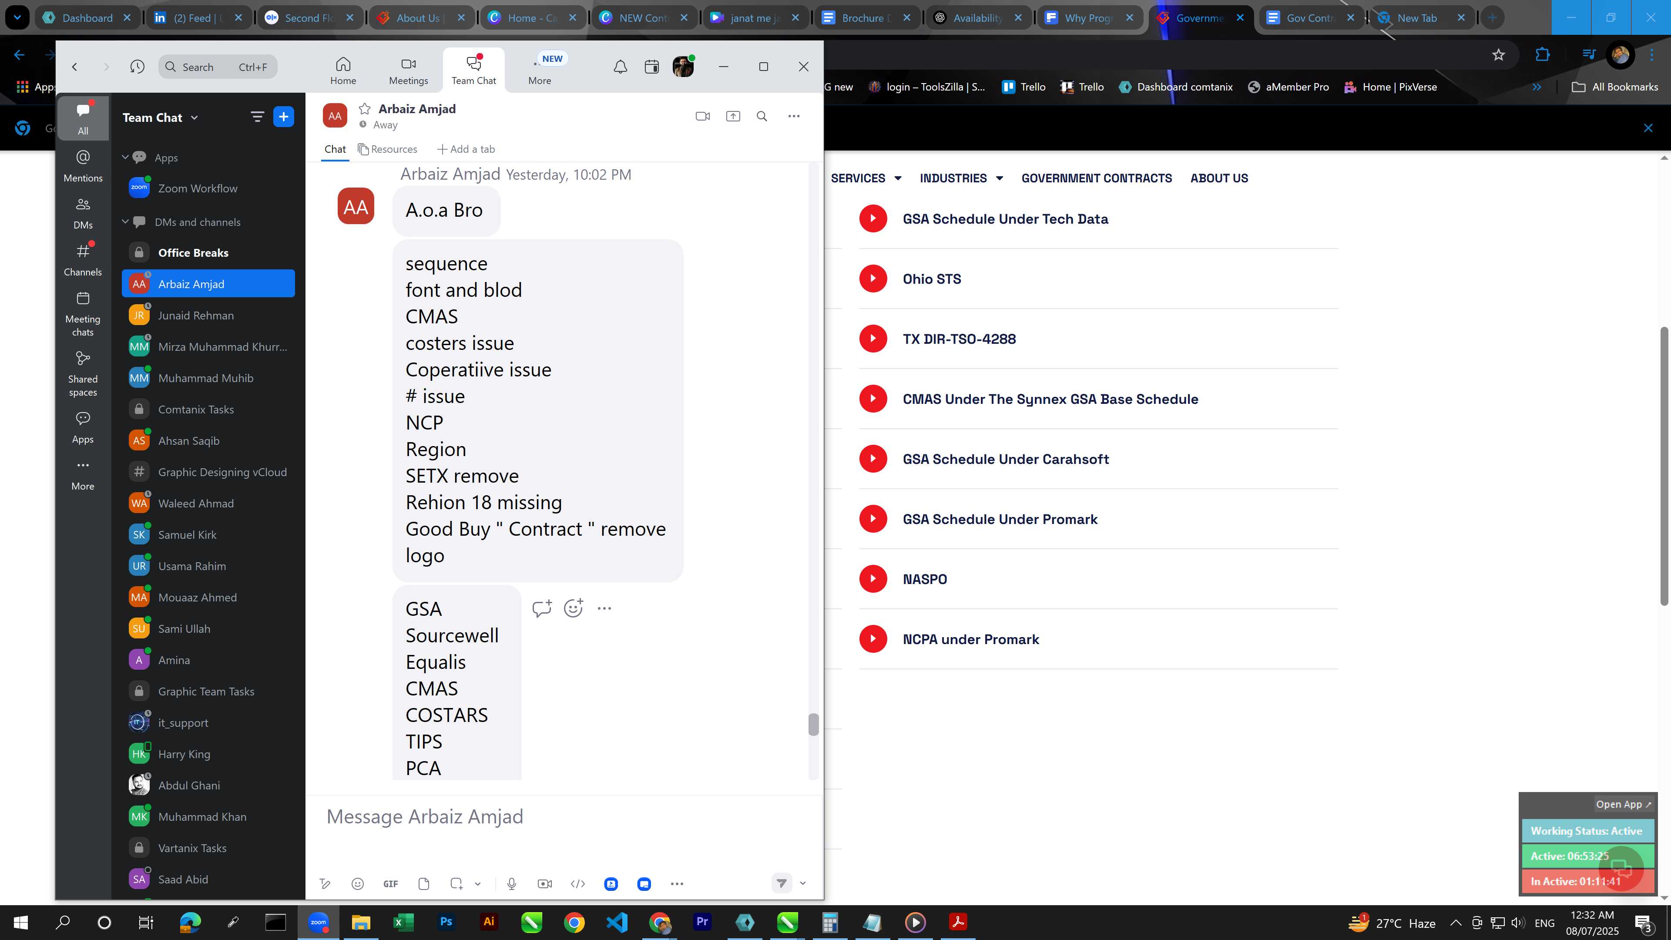
Task: Open the Team Chat filter icon
Action: tap(258, 117)
